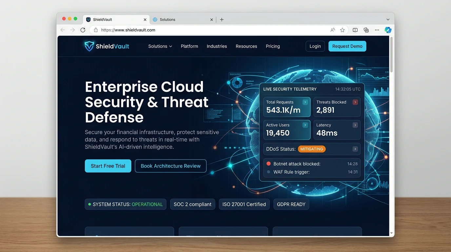Expand the DDoS Status row arrow
Screen dimensions: 451x252
pos(355,149)
